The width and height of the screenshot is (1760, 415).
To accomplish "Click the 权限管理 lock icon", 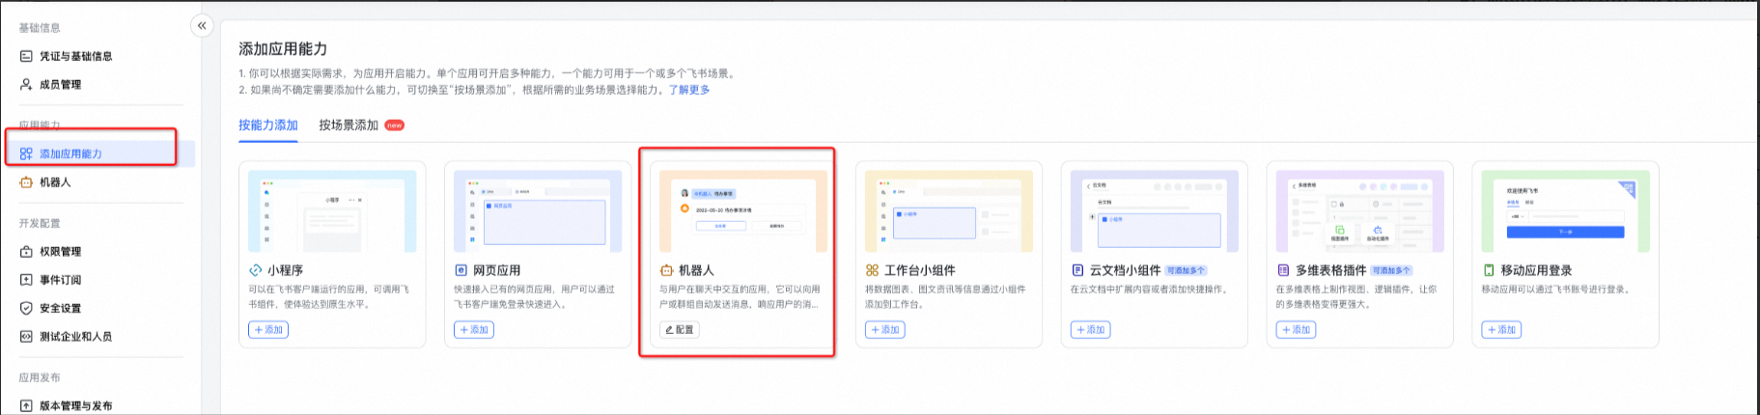I will [x=26, y=252].
